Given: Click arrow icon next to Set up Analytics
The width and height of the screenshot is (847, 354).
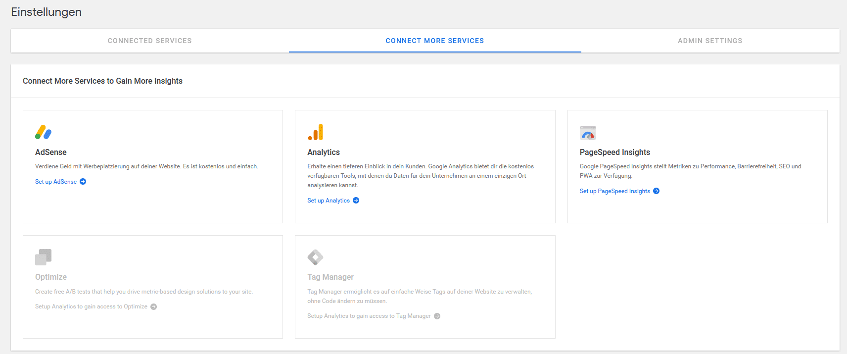Looking at the screenshot, I should (x=356, y=201).
